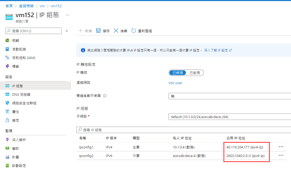Viewport: 291px width, 172px height.
Task: Click 虛擬機器 in the breadcrumb
Action: 26,6
